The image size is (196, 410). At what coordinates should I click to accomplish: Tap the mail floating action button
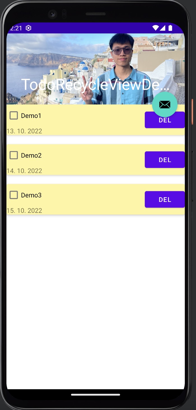tap(165, 104)
